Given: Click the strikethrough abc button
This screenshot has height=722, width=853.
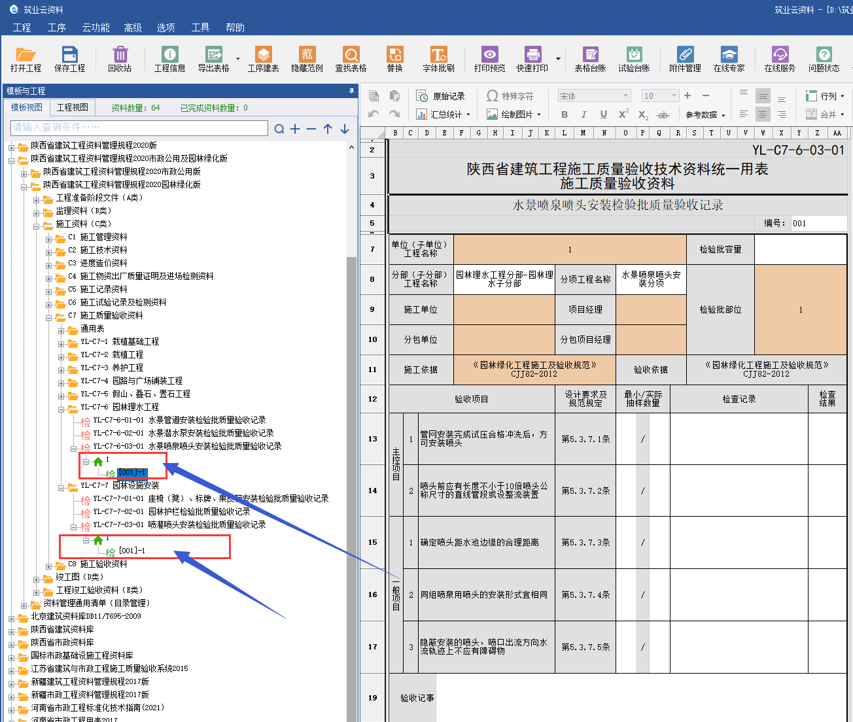Looking at the screenshot, I should 663,114.
